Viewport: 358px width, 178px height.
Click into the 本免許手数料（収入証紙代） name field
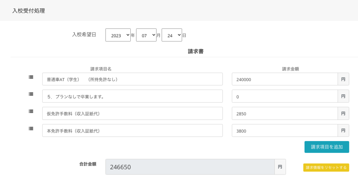(132, 131)
